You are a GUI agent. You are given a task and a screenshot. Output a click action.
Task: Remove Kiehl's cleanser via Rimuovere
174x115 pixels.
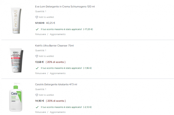[x=40, y=73]
